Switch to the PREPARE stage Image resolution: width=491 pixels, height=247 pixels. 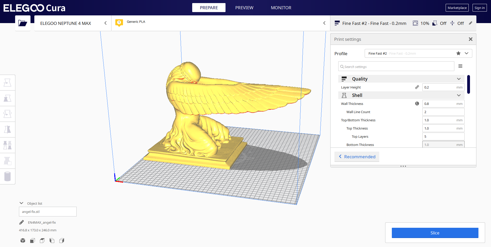point(209,8)
